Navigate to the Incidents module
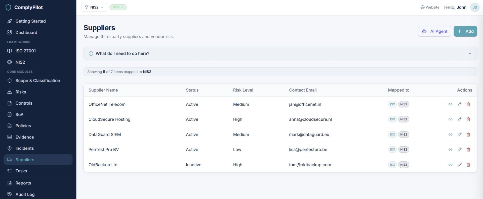 38,148
